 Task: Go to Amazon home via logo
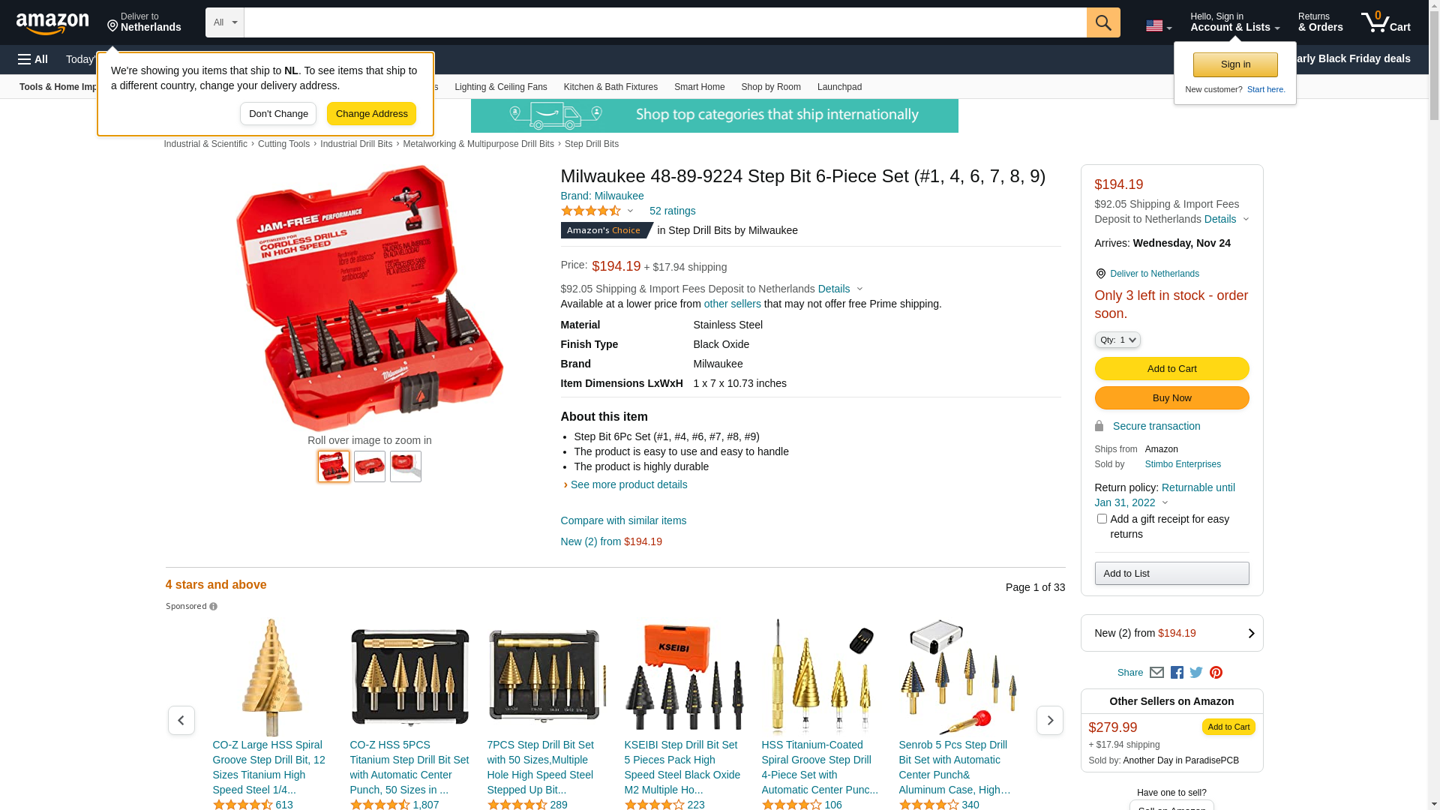pos(52,23)
